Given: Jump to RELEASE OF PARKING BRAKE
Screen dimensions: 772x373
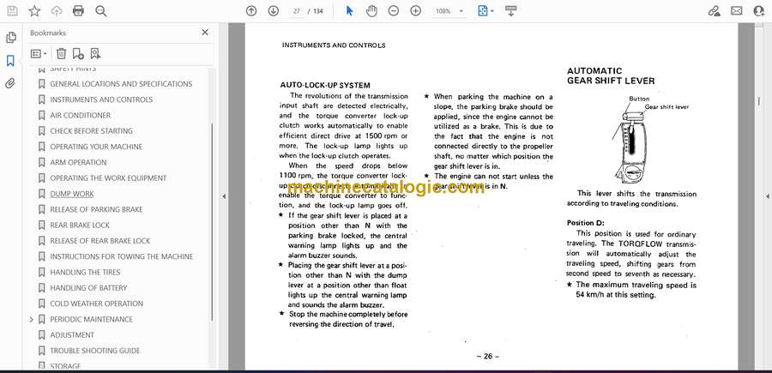Looking at the screenshot, I should coord(96,209).
